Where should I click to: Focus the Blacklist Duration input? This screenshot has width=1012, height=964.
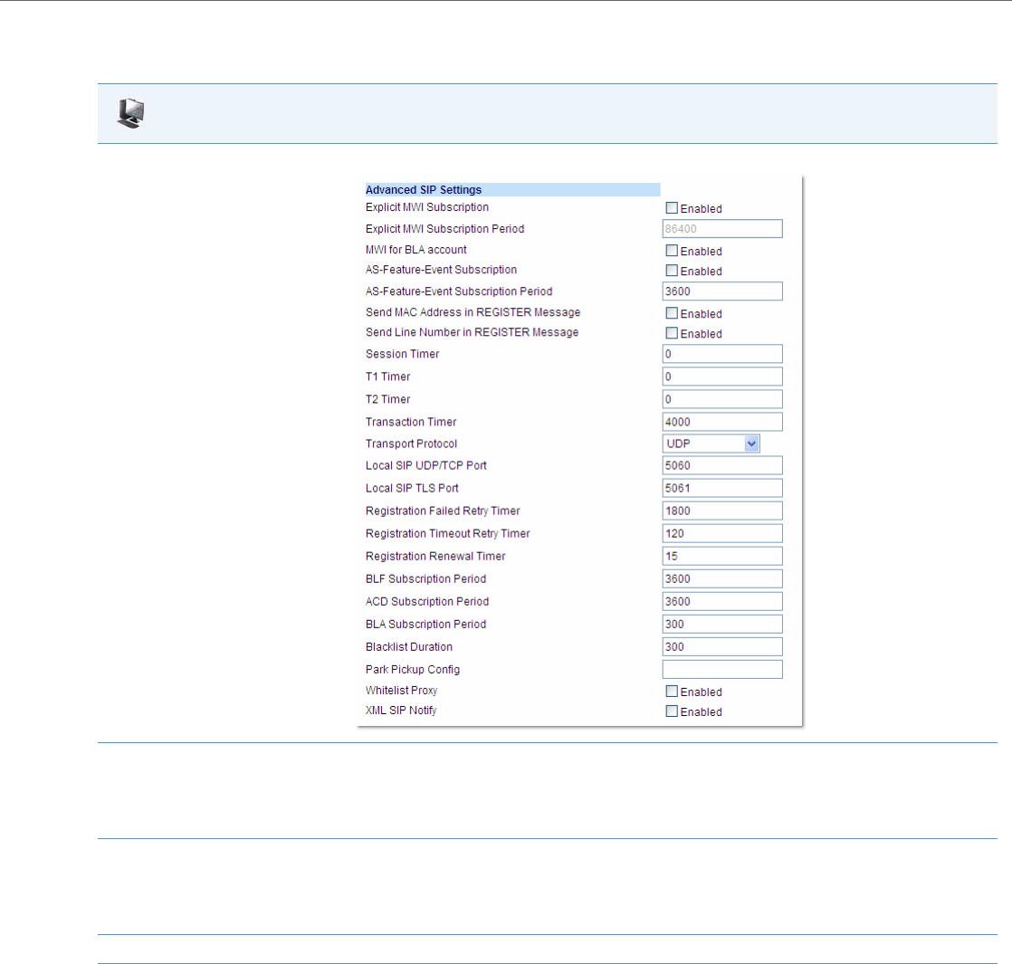[x=722, y=646]
